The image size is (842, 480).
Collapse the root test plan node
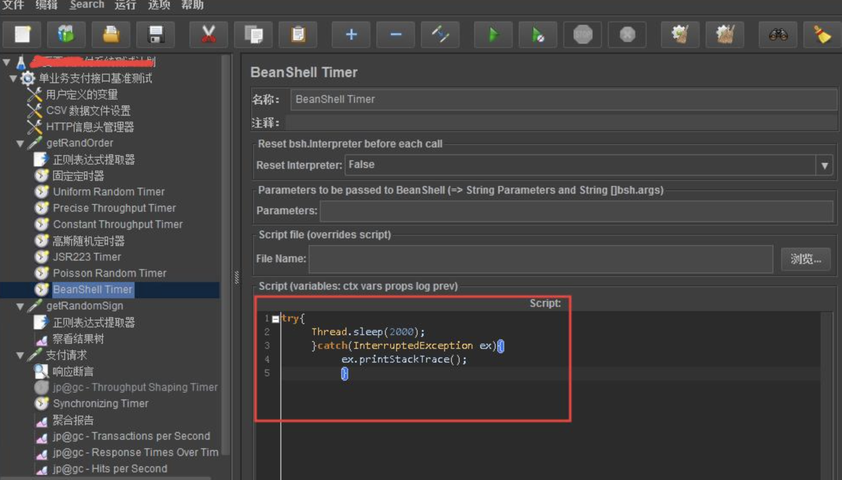(6, 63)
